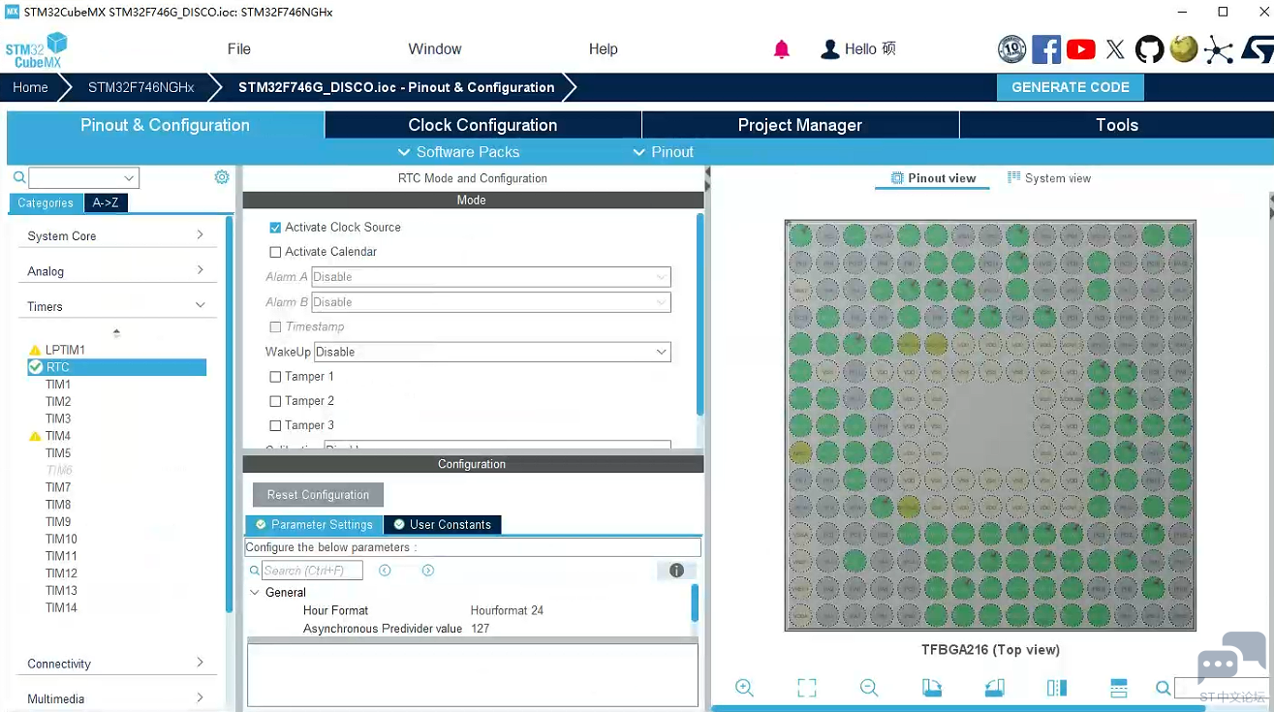This screenshot has height=712, width=1274.
Task: Click the search magnifier icon above Categories
Action: click(x=18, y=177)
